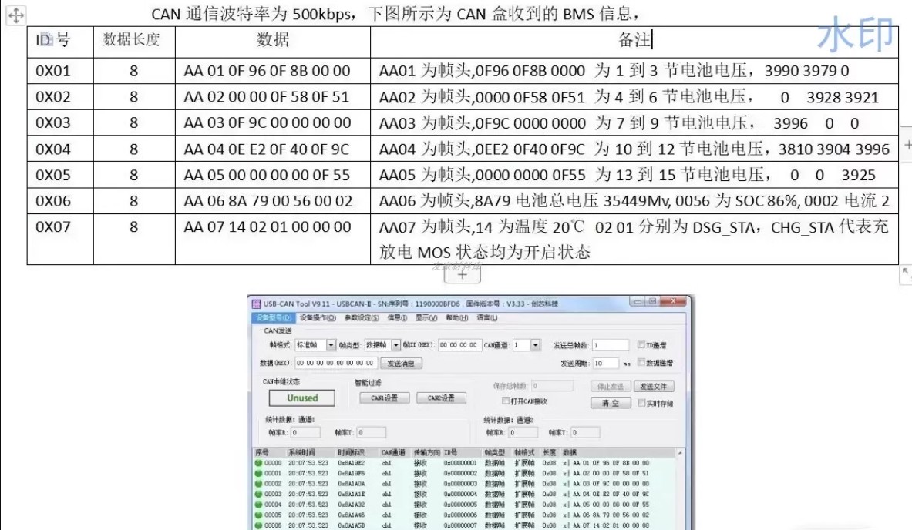Click the 数据(HEX) input field
912x530 pixels.
[335, 363]
